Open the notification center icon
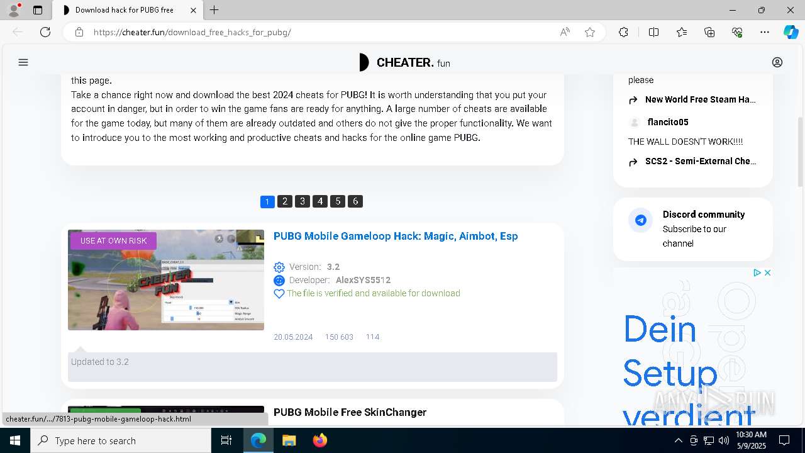The width and height of the screenshot is (805, 453). point(784,440)
